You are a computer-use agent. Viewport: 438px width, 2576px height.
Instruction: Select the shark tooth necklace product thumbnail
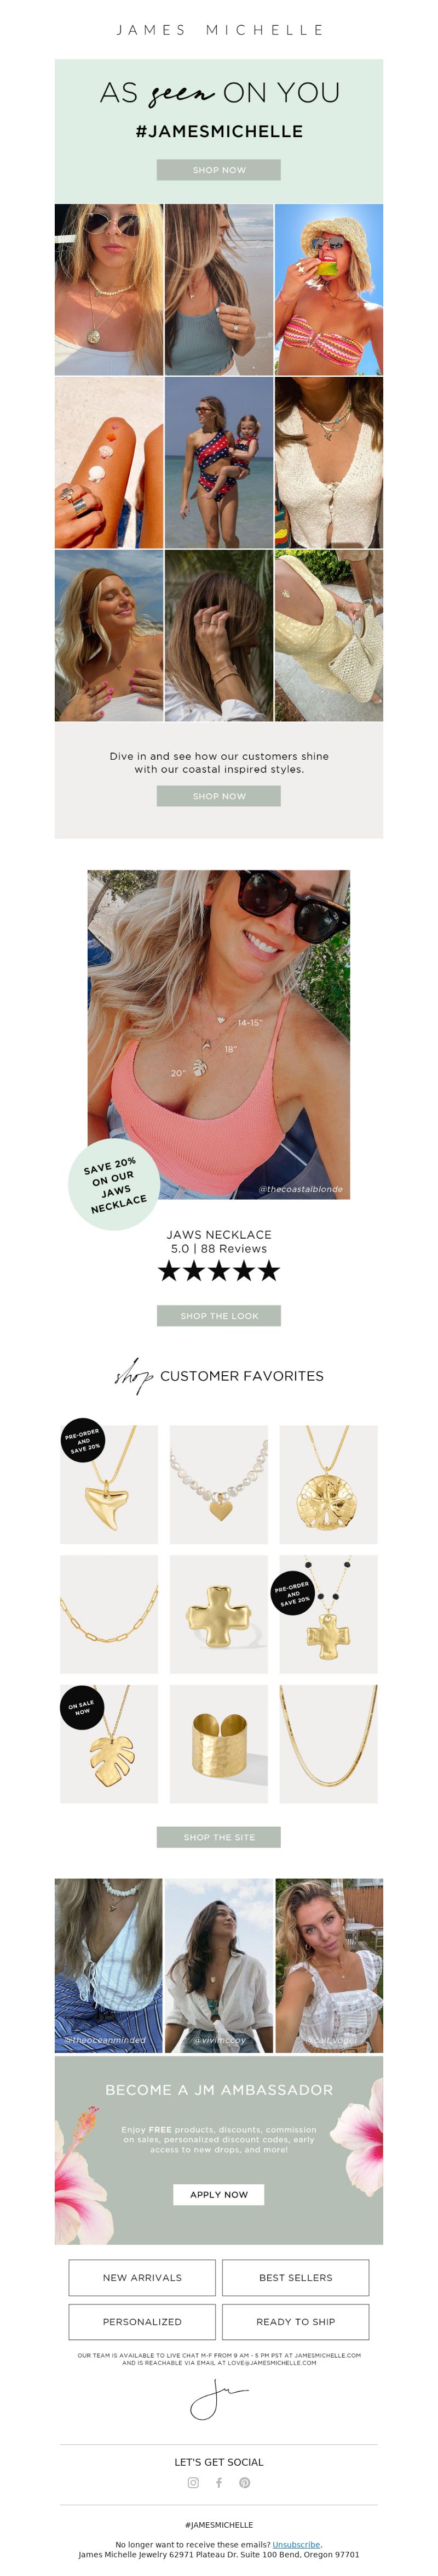pyautogui.click(x=109, y=1484)
